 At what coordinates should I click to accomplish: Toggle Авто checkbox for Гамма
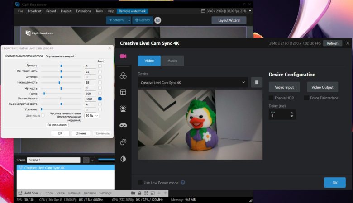100,93
